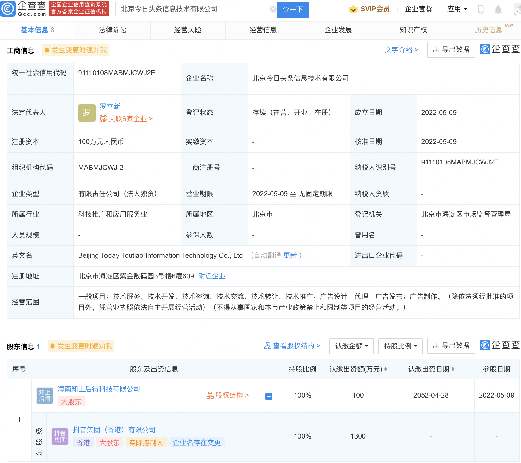Switch to the 经营风险 tab
Screen dimensions: 521x463
[x=188, y=30]
